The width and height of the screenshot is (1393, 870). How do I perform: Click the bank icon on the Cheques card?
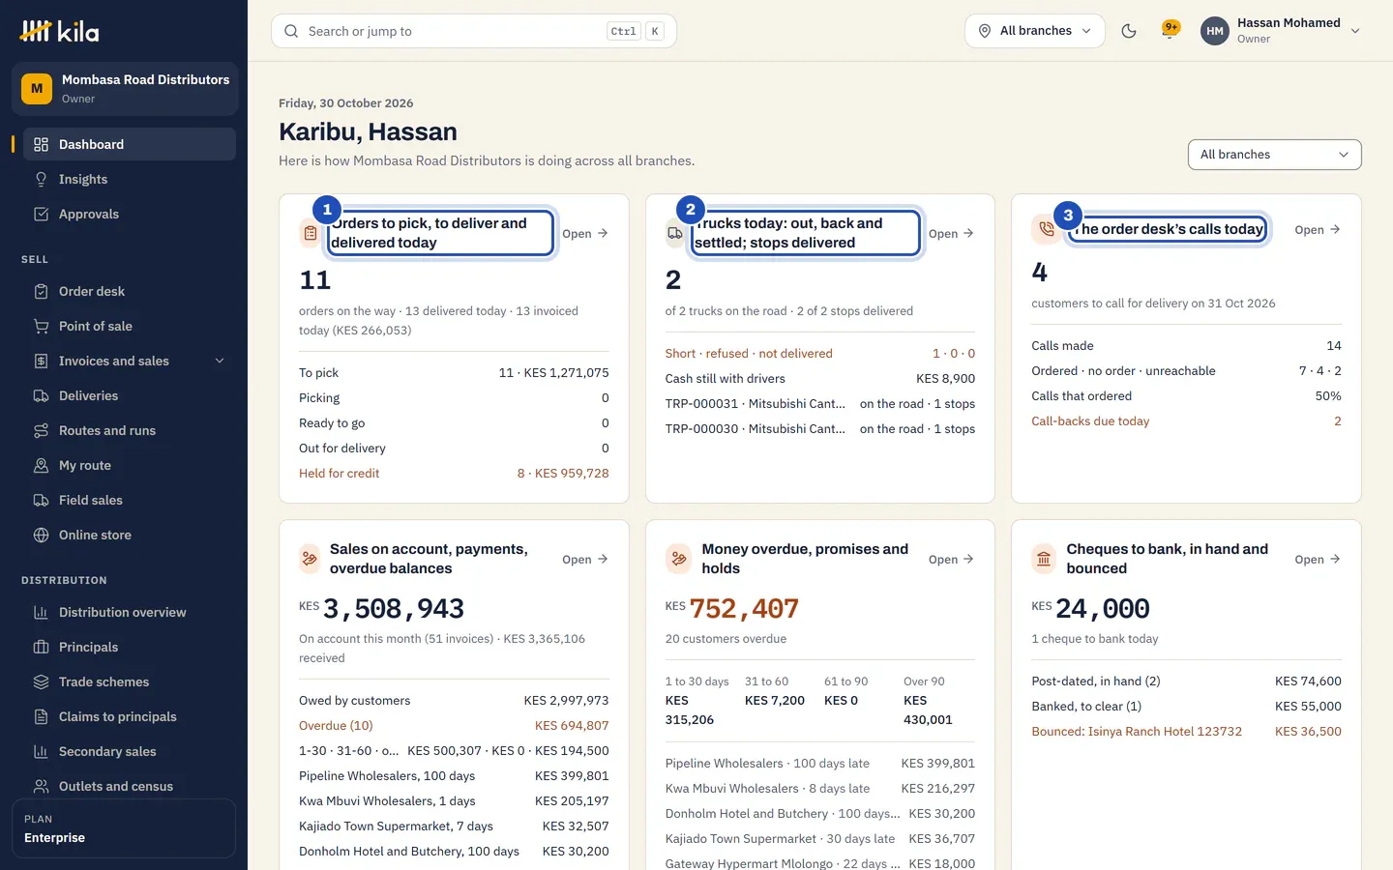1044,559
